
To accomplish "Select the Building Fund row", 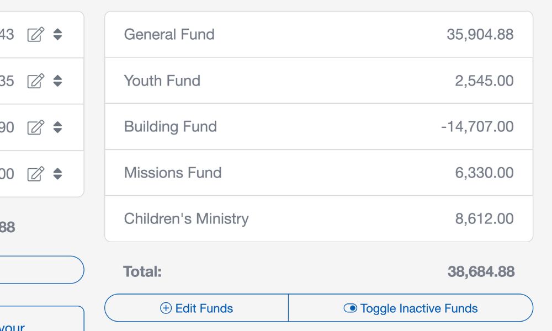I will click(319, 127).
